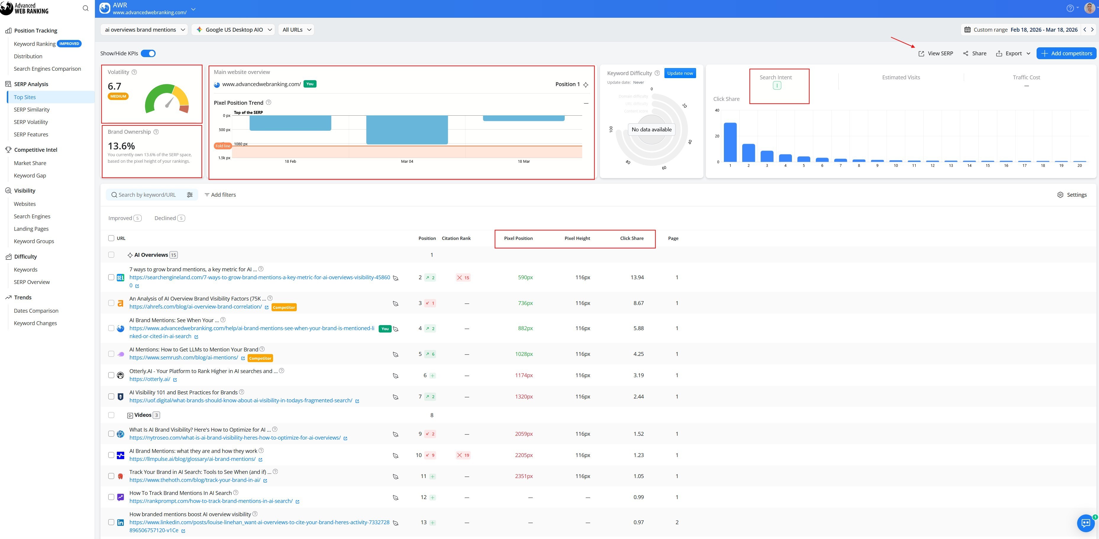Open the nytroseo.com external link icon
This screenshot has height=539, width=1099.
(x=345, y=438)
